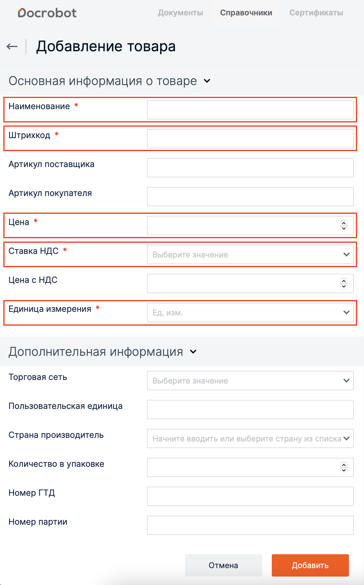
Task: Click the Docrobot logo
Action: click(47, 13)
